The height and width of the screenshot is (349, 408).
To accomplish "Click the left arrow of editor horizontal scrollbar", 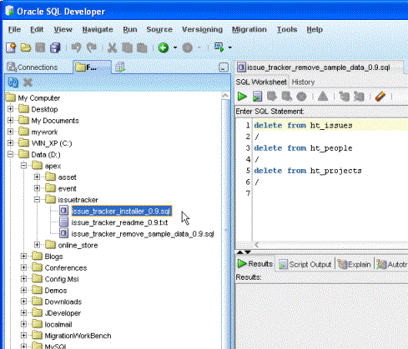I will [257, 245].
